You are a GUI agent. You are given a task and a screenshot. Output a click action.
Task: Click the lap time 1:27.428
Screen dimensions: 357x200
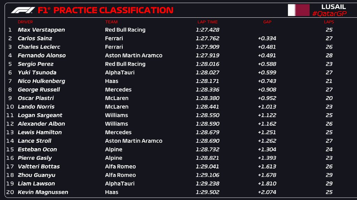(208, 30)
